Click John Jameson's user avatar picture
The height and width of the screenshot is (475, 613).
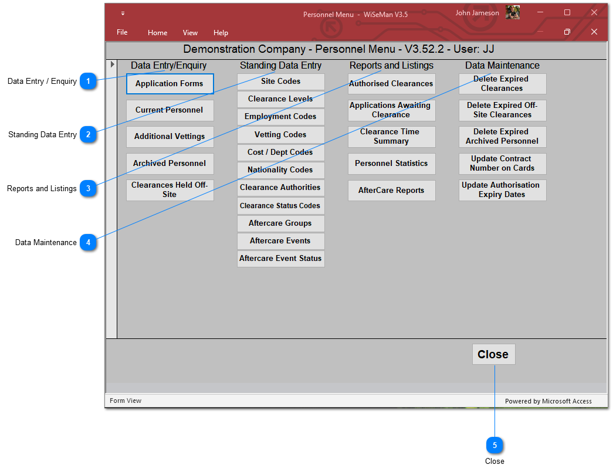512,13
